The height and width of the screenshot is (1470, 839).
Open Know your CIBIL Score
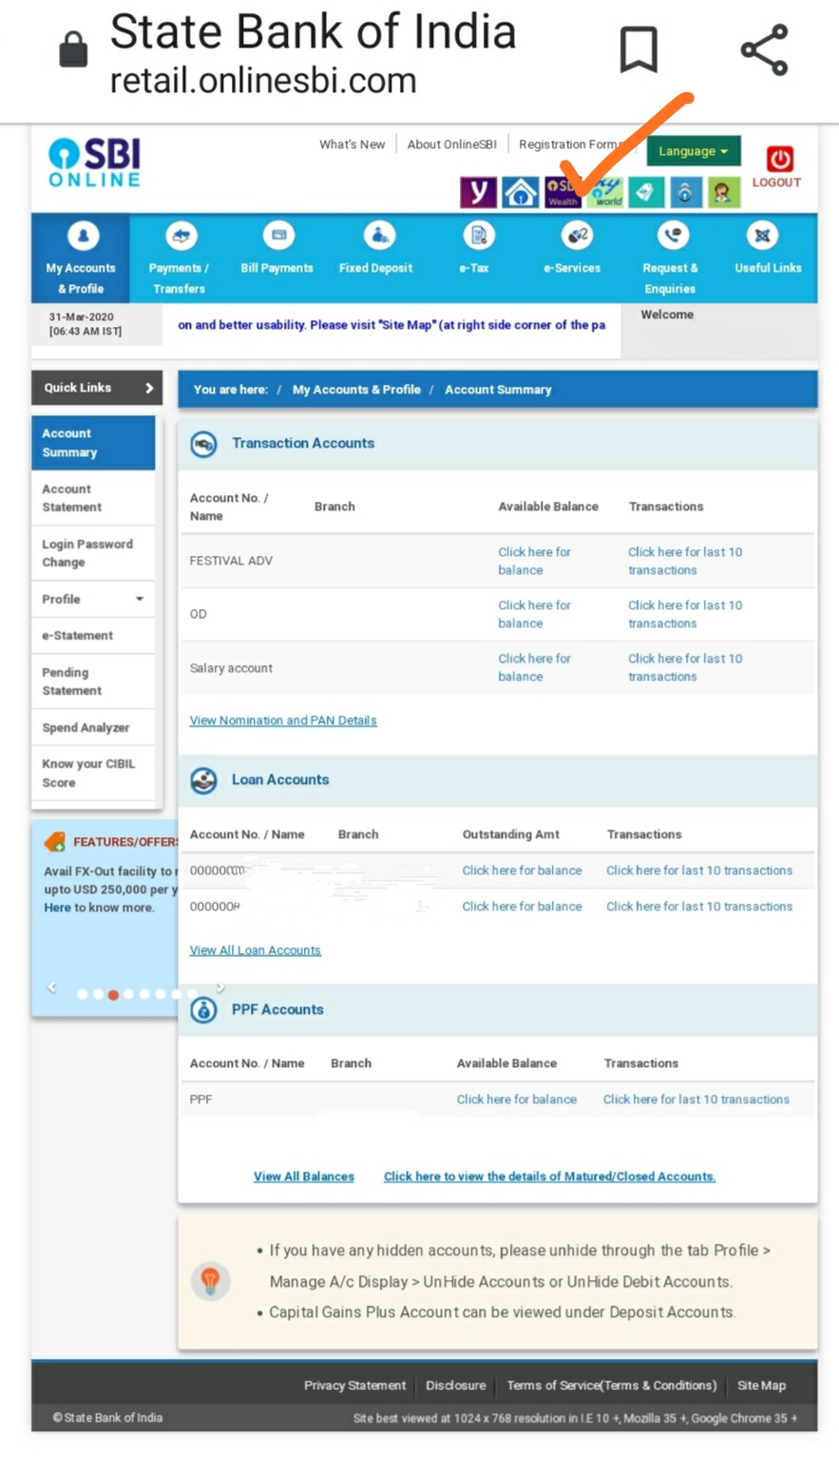(x=93, y=773)
